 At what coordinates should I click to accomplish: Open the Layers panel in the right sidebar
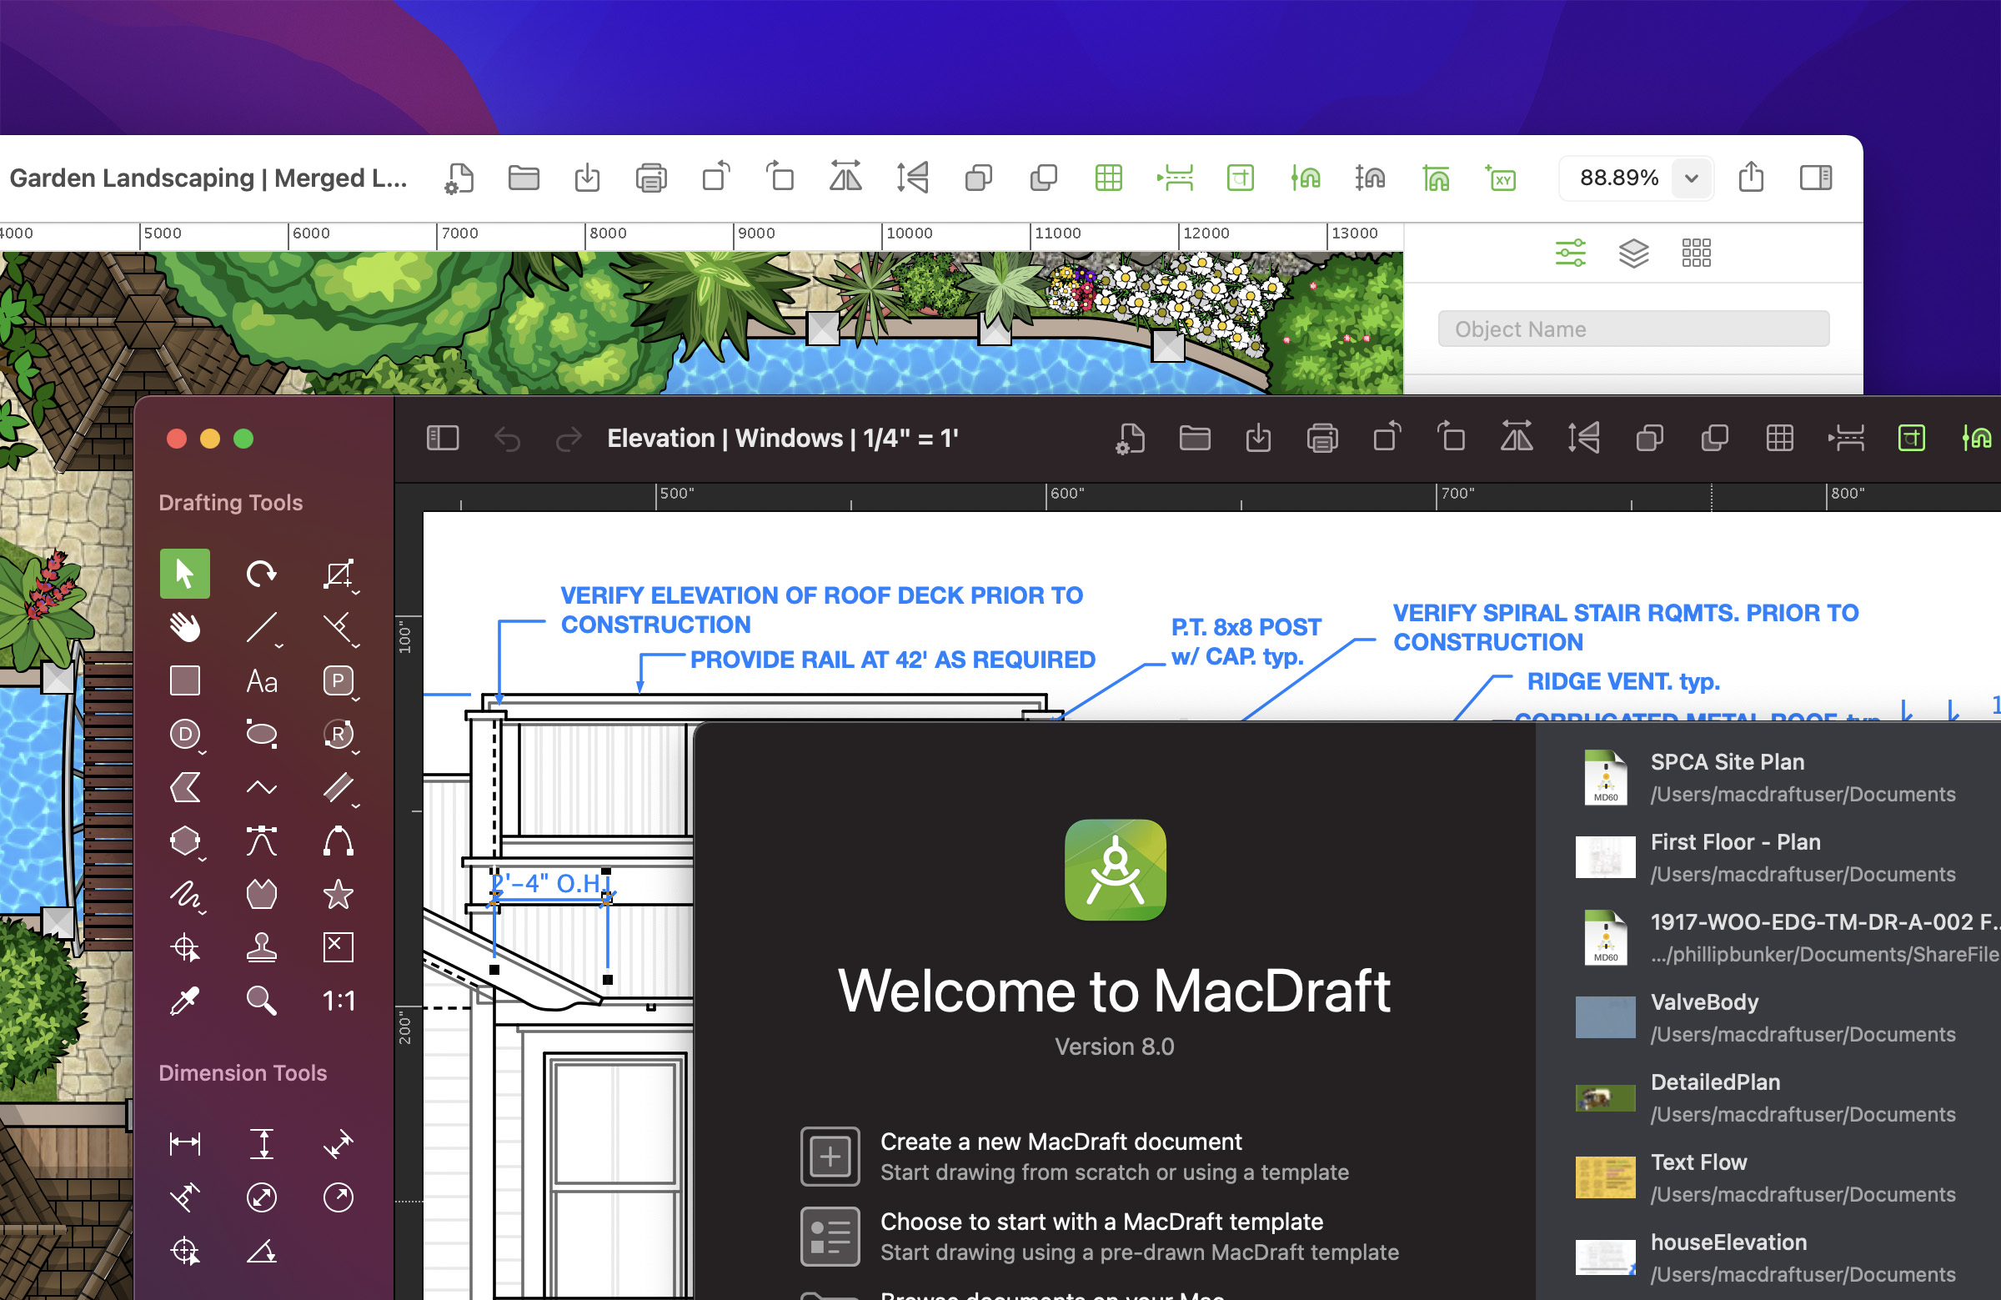pyautogui.click(x=1632, y=253)
